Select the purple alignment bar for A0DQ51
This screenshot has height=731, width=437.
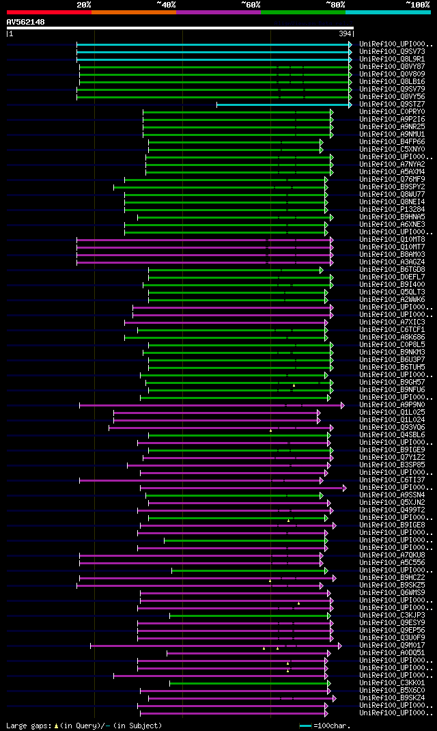pos(247,653)
